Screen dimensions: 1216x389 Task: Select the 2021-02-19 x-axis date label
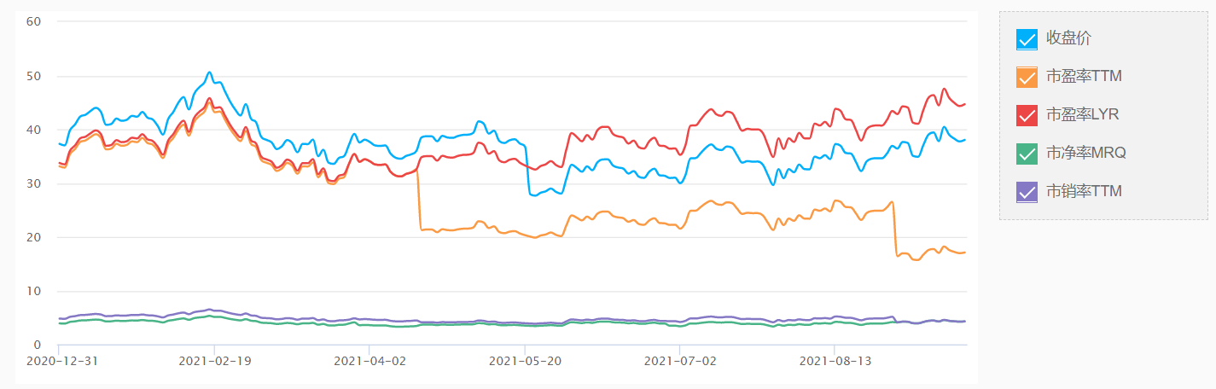pos(214,361)
